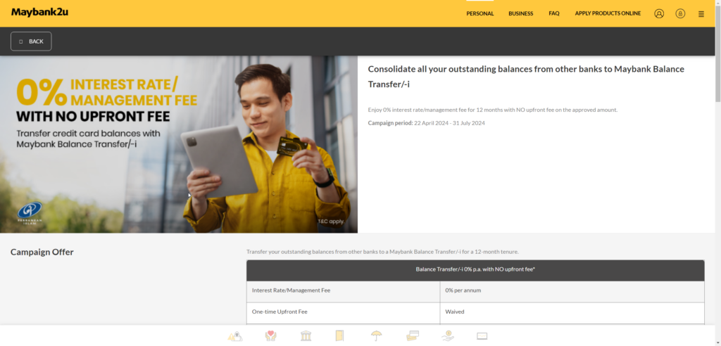Click the Maybank2u logo
Viewport: 721px width, 346px height.
click(x=39, y=12)
